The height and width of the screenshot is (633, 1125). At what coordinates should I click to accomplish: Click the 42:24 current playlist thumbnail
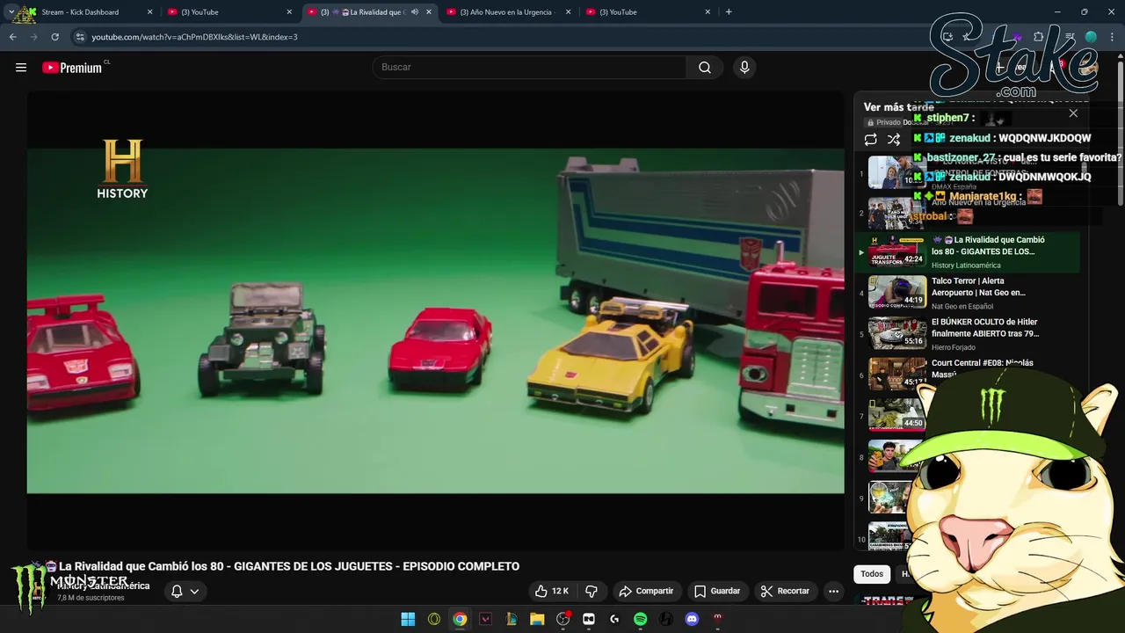[897, 251]
